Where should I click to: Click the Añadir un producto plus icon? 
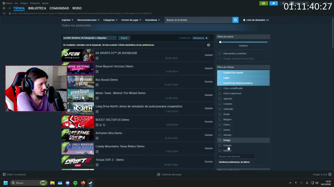(x=4, y=175)
